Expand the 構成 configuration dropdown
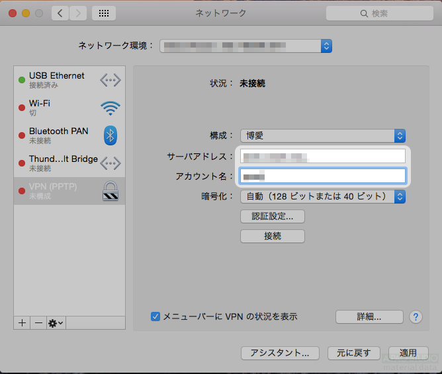 point(322,135)
